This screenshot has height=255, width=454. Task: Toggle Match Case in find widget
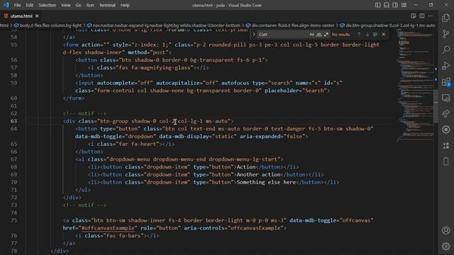pos(311,34)
